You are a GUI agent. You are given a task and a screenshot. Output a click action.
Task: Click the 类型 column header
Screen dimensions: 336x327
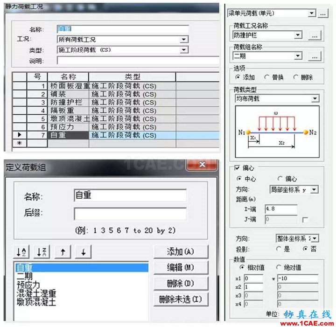click(132, 77)
